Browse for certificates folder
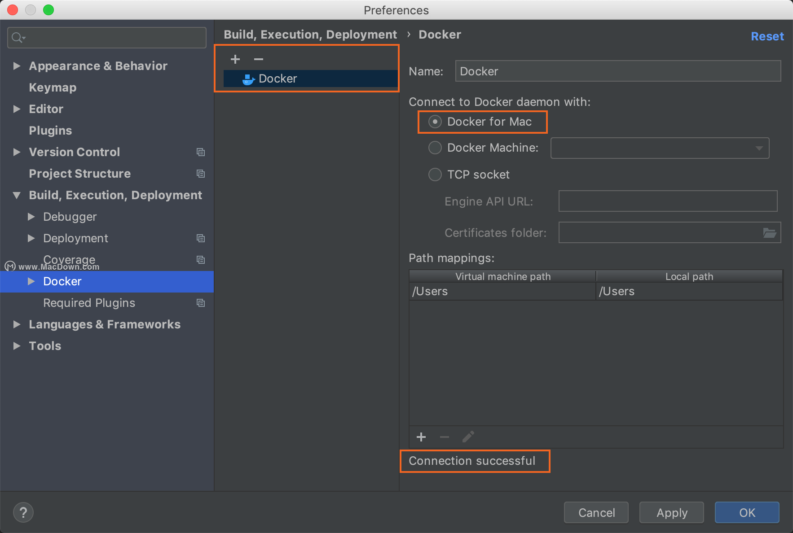 [770, 233]
